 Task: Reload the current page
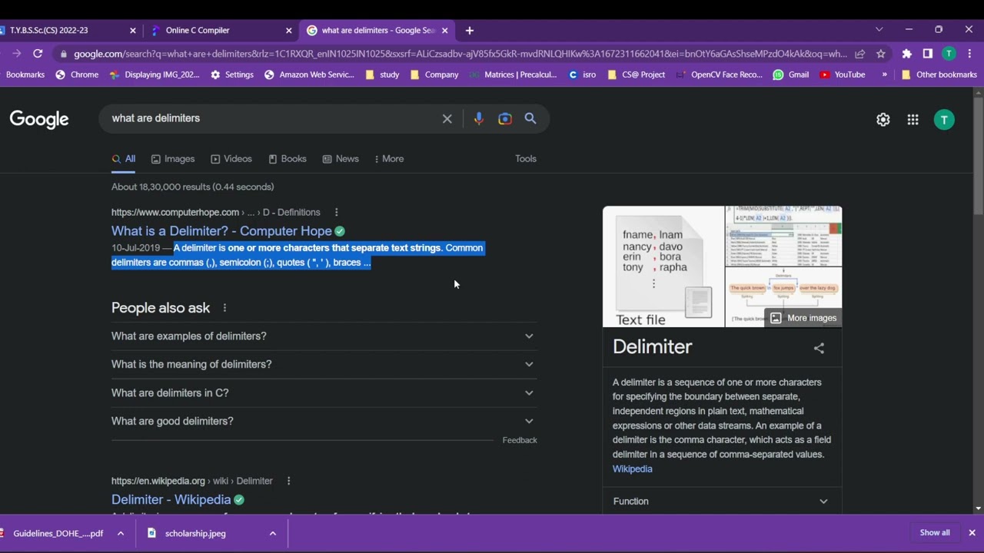pos(38,54)
